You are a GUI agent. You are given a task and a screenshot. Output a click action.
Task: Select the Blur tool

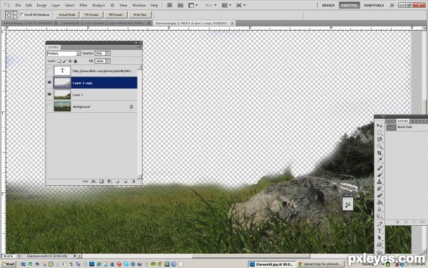coord(379,209)
